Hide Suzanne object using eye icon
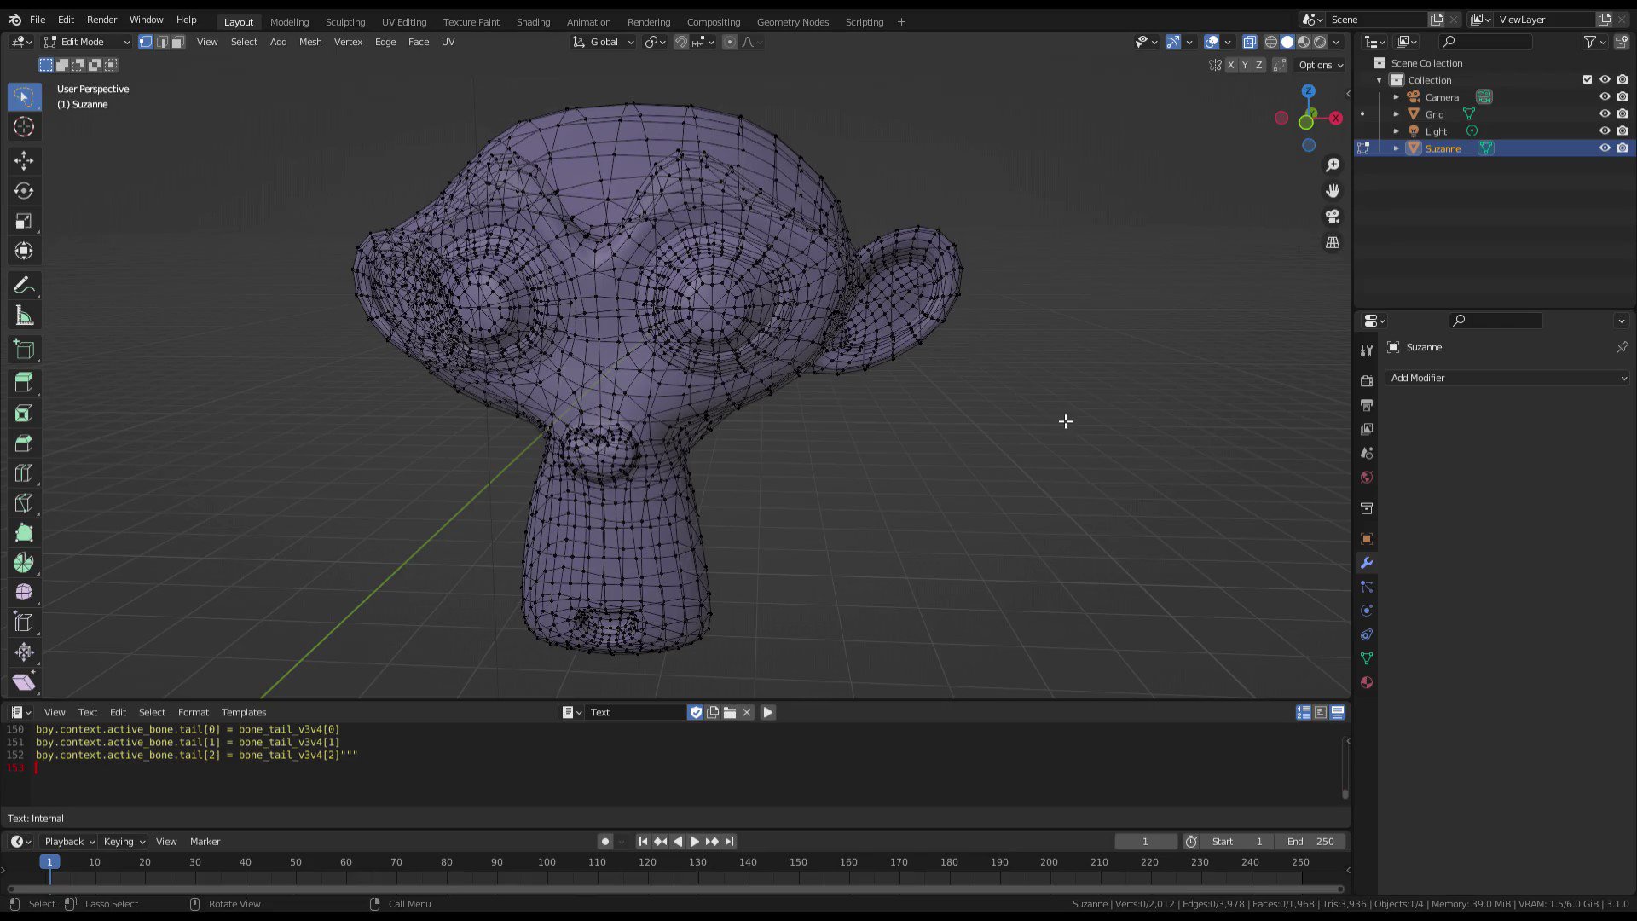 point(1604,148)
